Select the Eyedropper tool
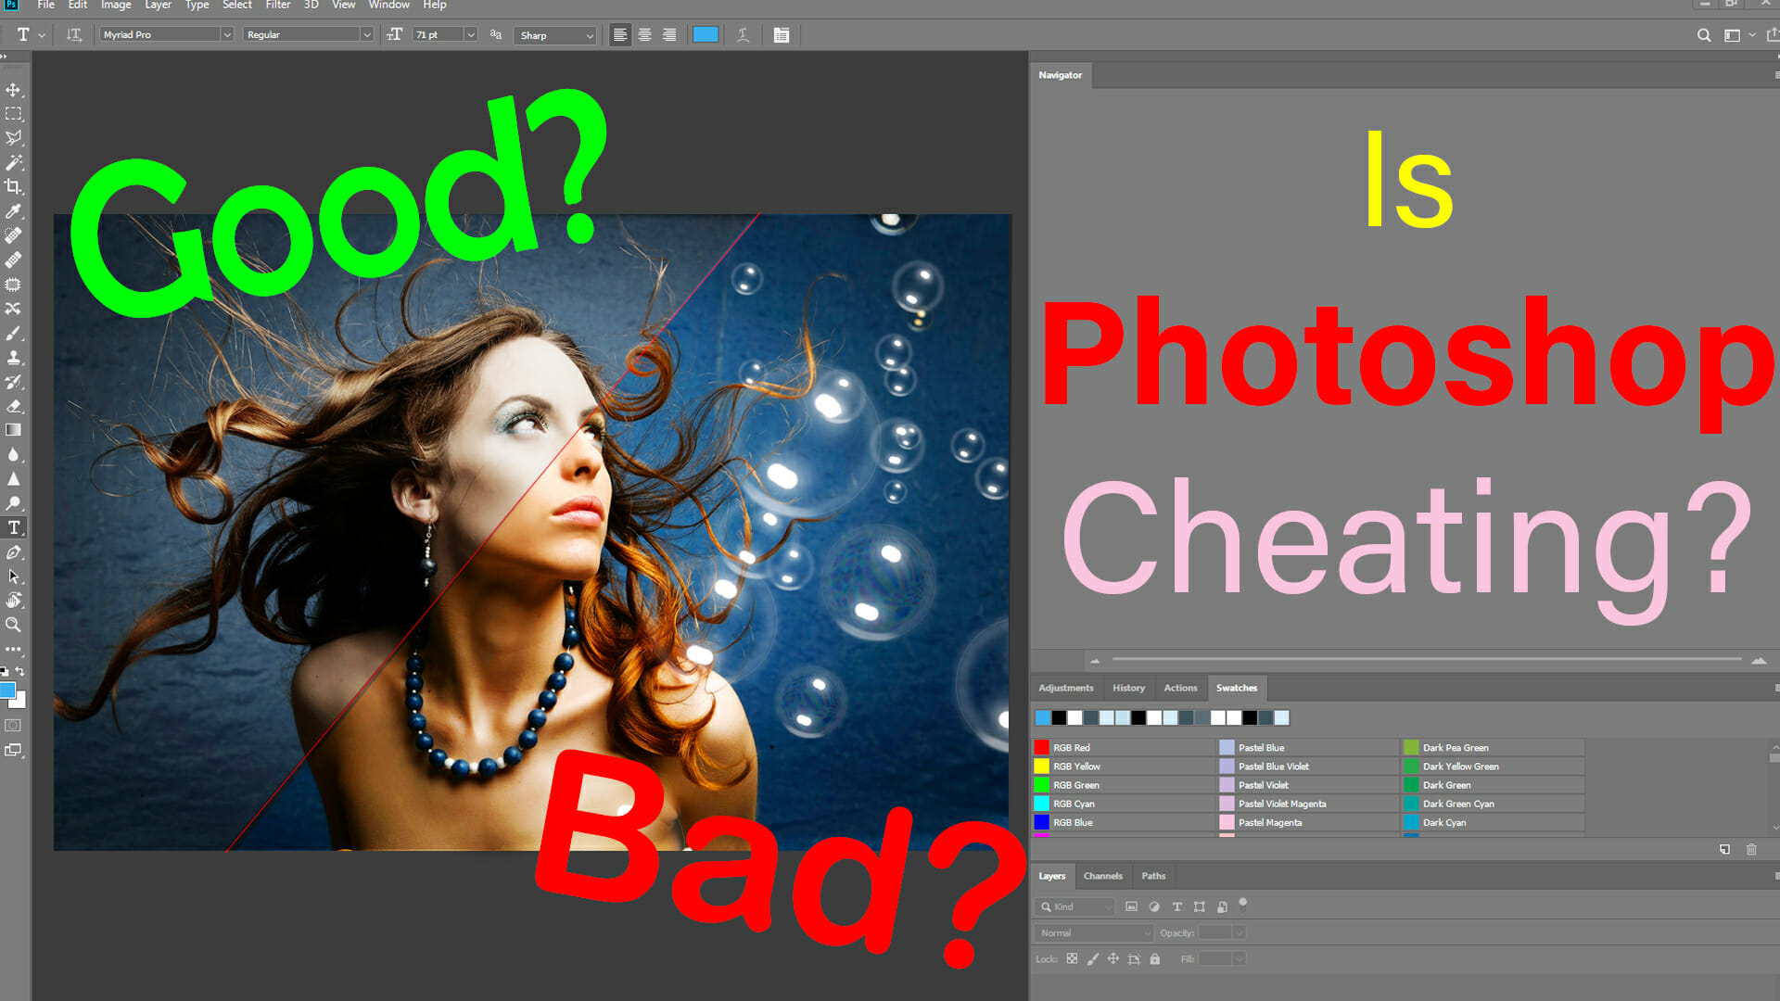This screenshot has height=1001, width=1780. pyautogui.click(x=13, y=211)
